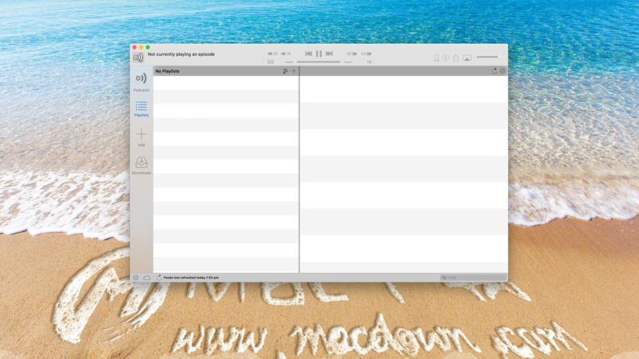Skip forward 30 seconds

(x=352, y=53)
